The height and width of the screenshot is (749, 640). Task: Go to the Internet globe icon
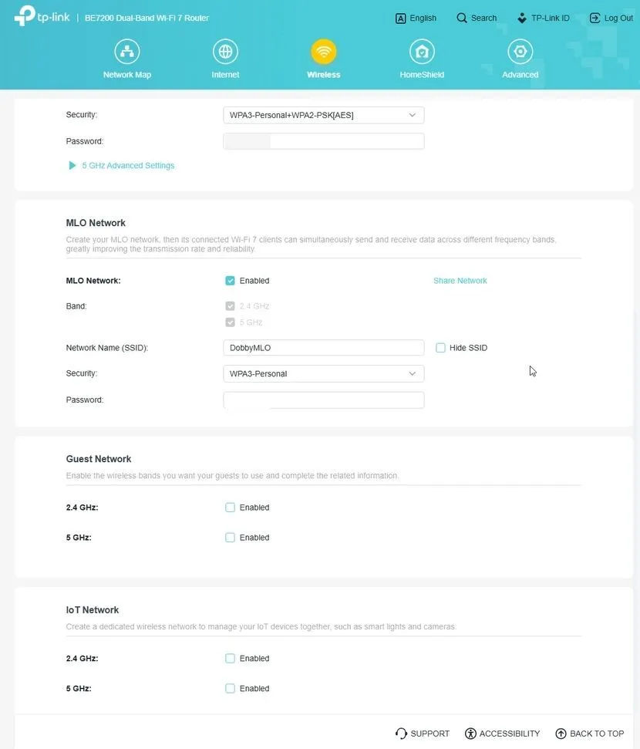point(225,52)
